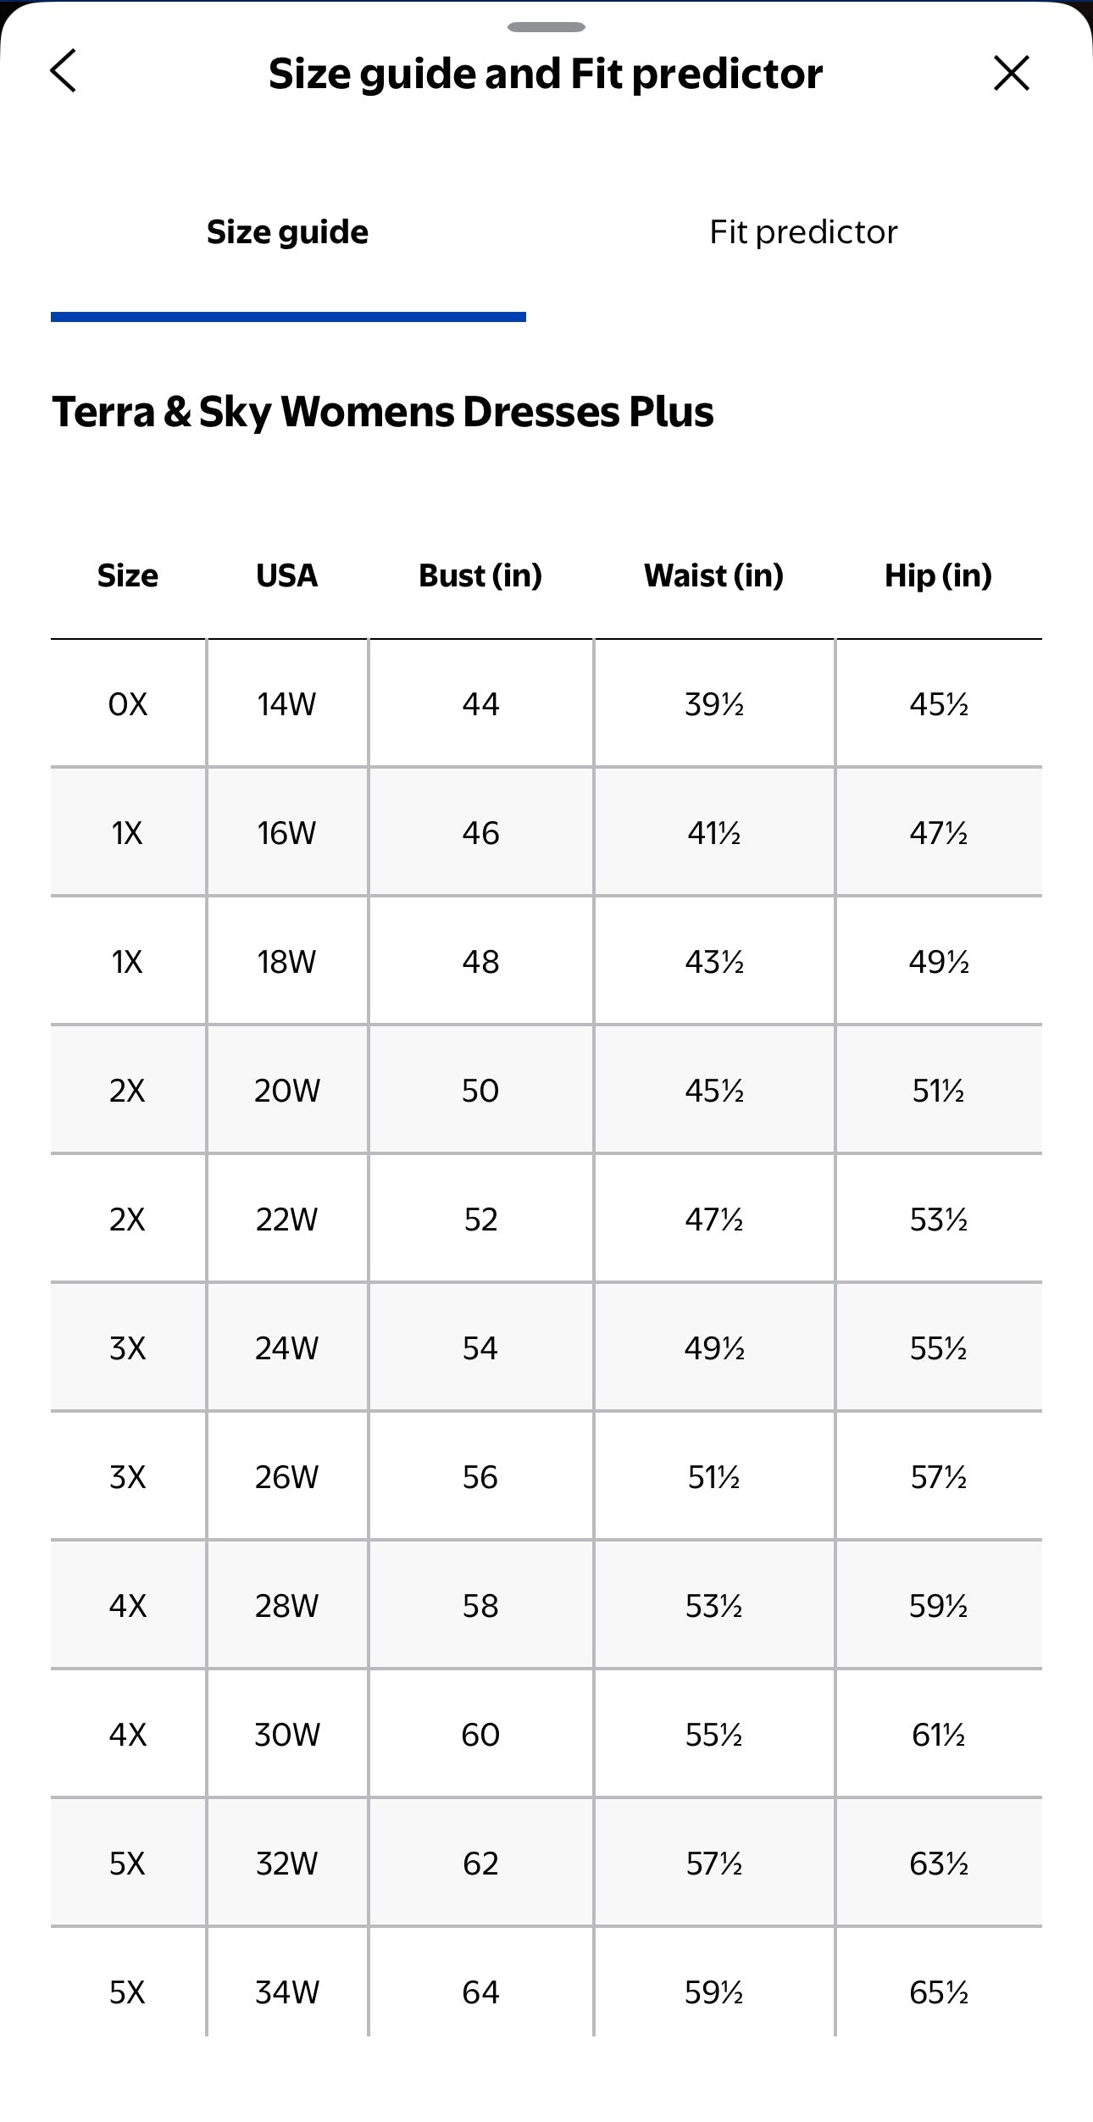Select the 0X size cell
The height and width of the screenshot is (2122, 1093).
point(128,704)
